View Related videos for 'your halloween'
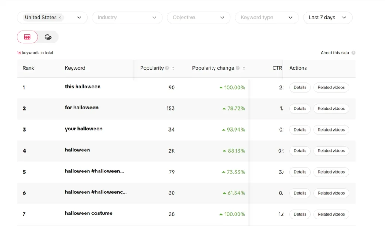Viewport: 385px width, 226px height. (331, 130)
